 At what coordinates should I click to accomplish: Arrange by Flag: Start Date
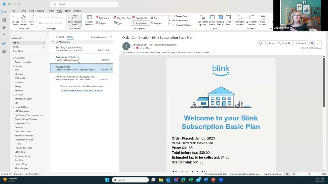click(x=122, y=18)
